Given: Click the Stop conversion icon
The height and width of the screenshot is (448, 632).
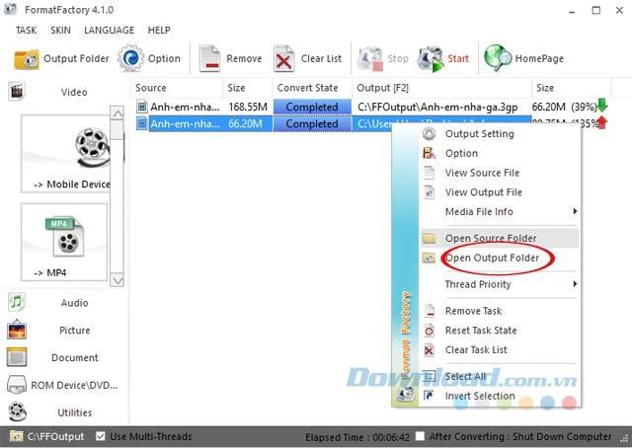Looking at the screenshot, I should pyautogui.click(x=370, y=59).
